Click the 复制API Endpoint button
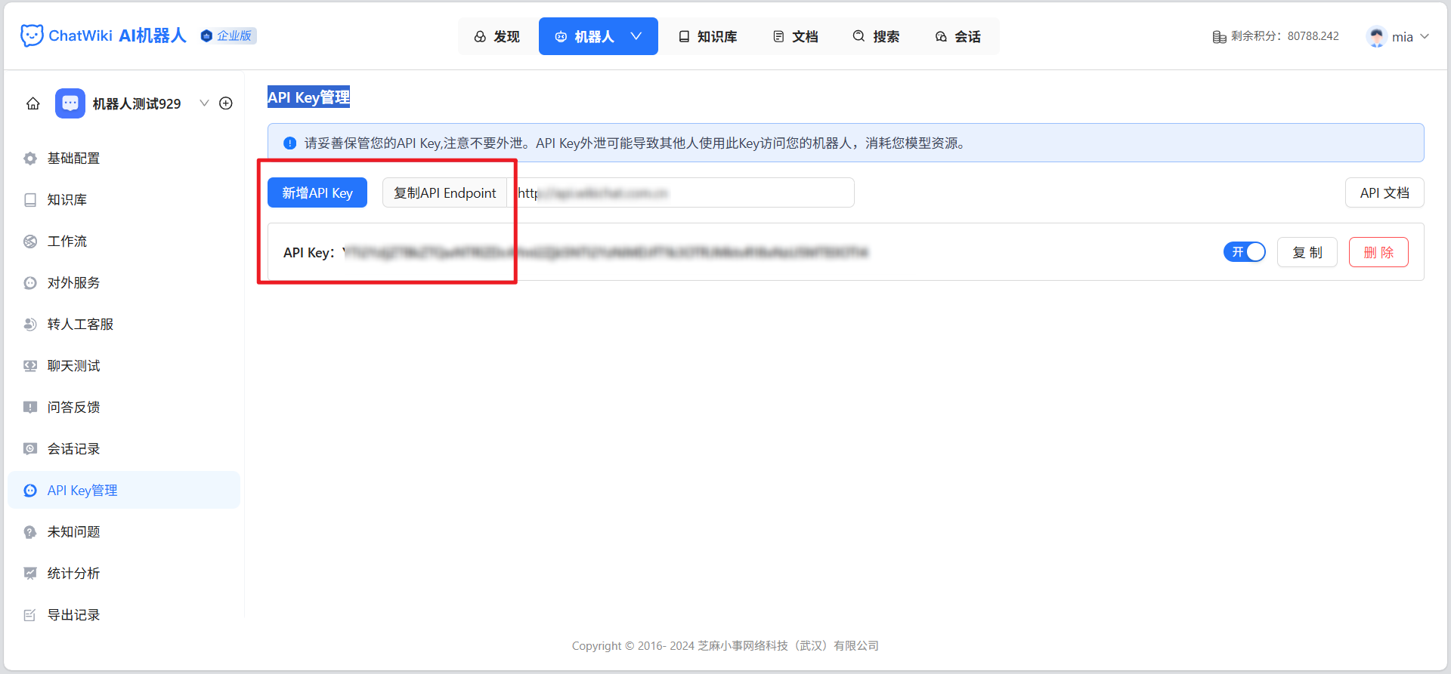Image resolution: width=1451 pixels, height=674 pixels. (444, 193)
